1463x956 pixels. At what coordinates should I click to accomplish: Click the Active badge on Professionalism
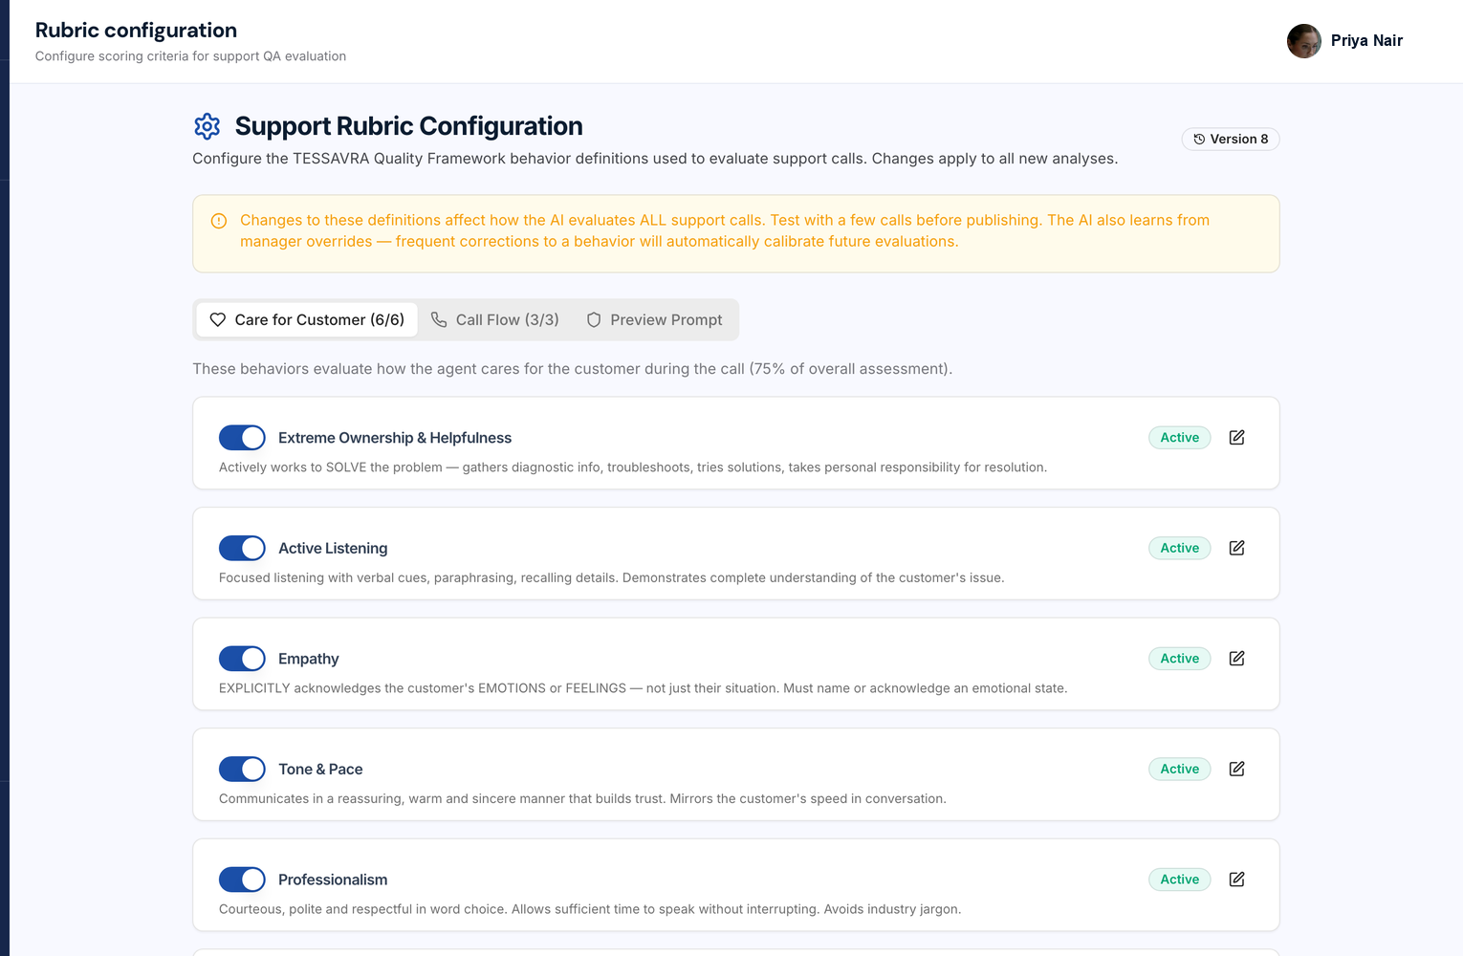tap(1180, 879)
